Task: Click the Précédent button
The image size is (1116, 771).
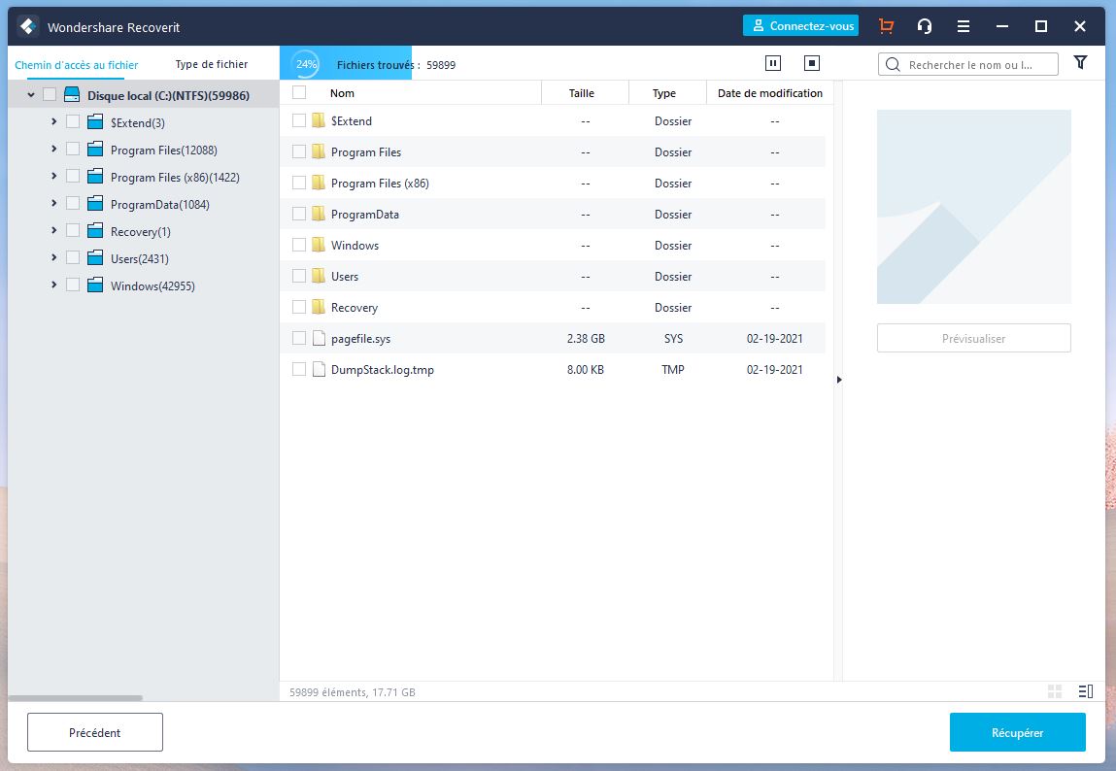Action: pyautogui.click(x=95, y=732)
